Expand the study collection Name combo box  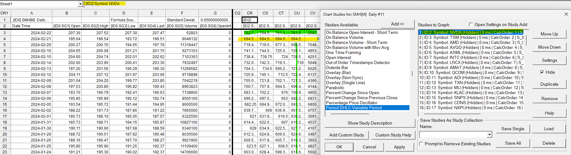coord(489,135)
